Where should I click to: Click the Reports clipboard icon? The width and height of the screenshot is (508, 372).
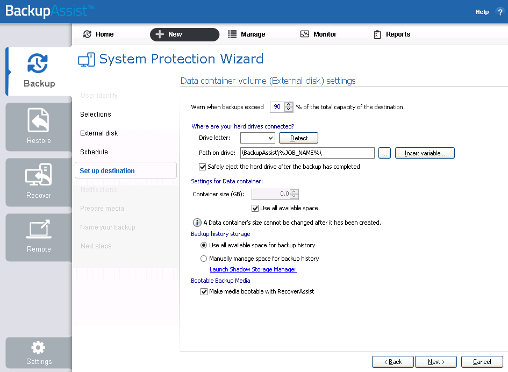[377, 34]
